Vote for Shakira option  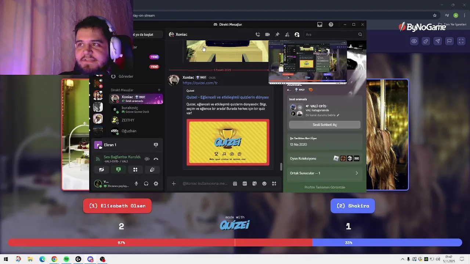(x=352, y=206)
